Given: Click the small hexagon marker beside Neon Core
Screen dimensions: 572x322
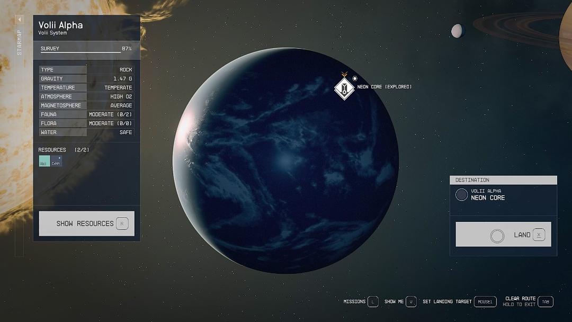Looking at the screenshot, I should click(x=354, y=78).
